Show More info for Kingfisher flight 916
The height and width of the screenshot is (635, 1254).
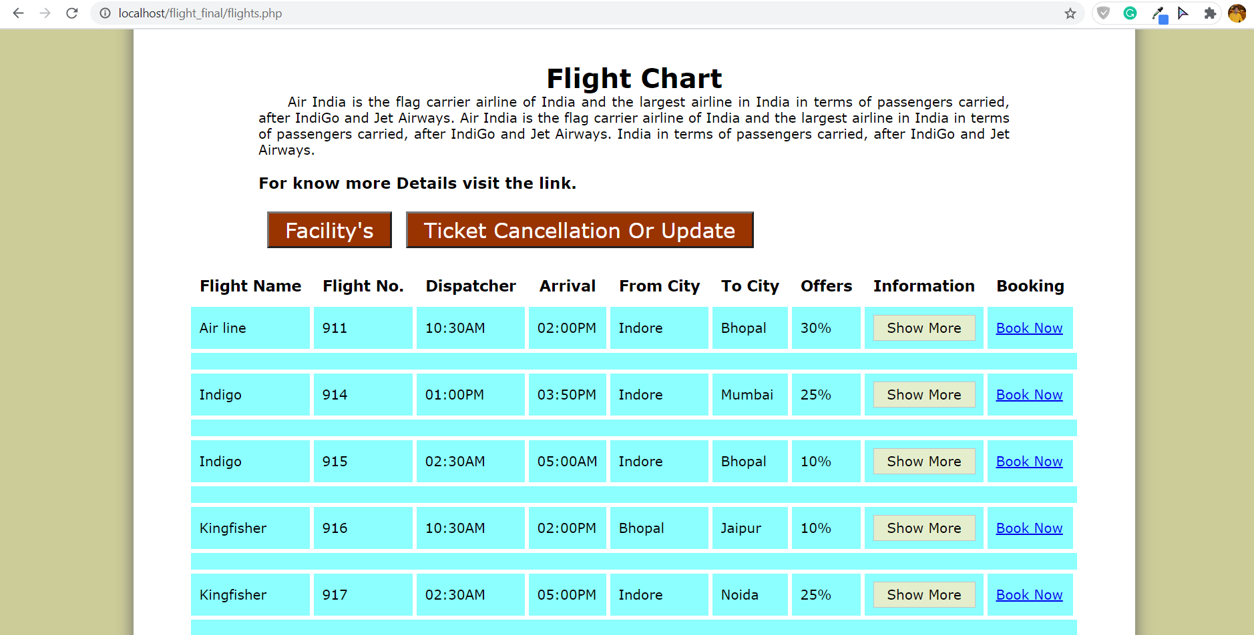point(923,528)
